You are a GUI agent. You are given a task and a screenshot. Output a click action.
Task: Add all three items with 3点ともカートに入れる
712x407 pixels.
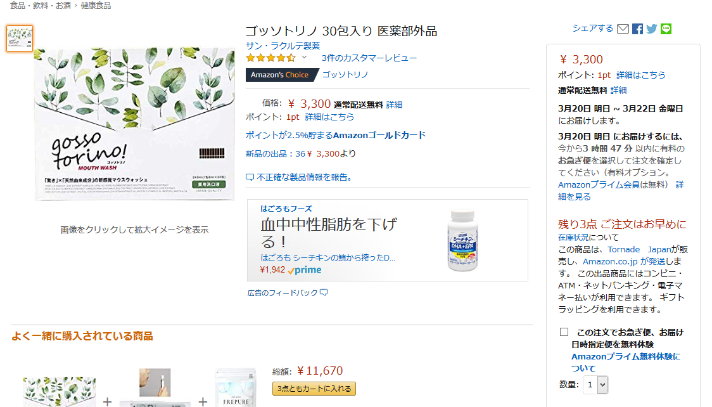pyautogui.click(x=314, y=389)
